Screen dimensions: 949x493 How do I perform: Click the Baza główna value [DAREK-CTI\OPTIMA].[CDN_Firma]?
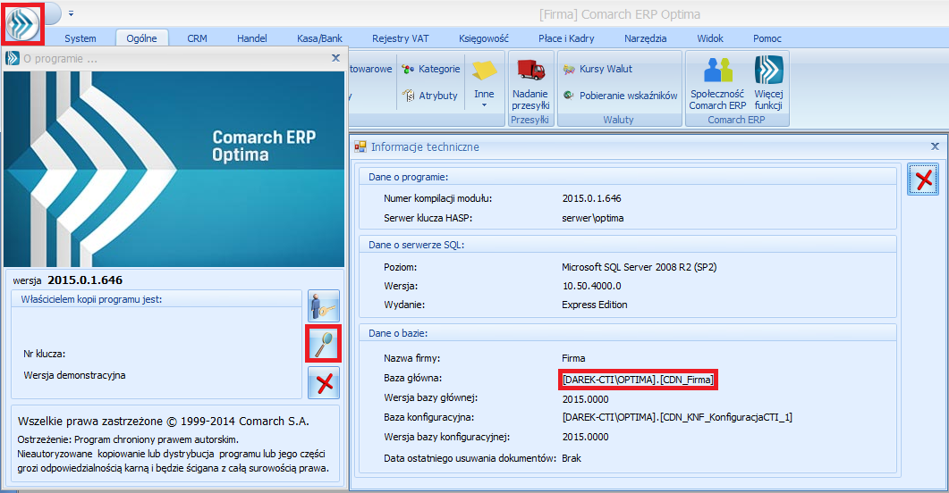click(638, 380)
